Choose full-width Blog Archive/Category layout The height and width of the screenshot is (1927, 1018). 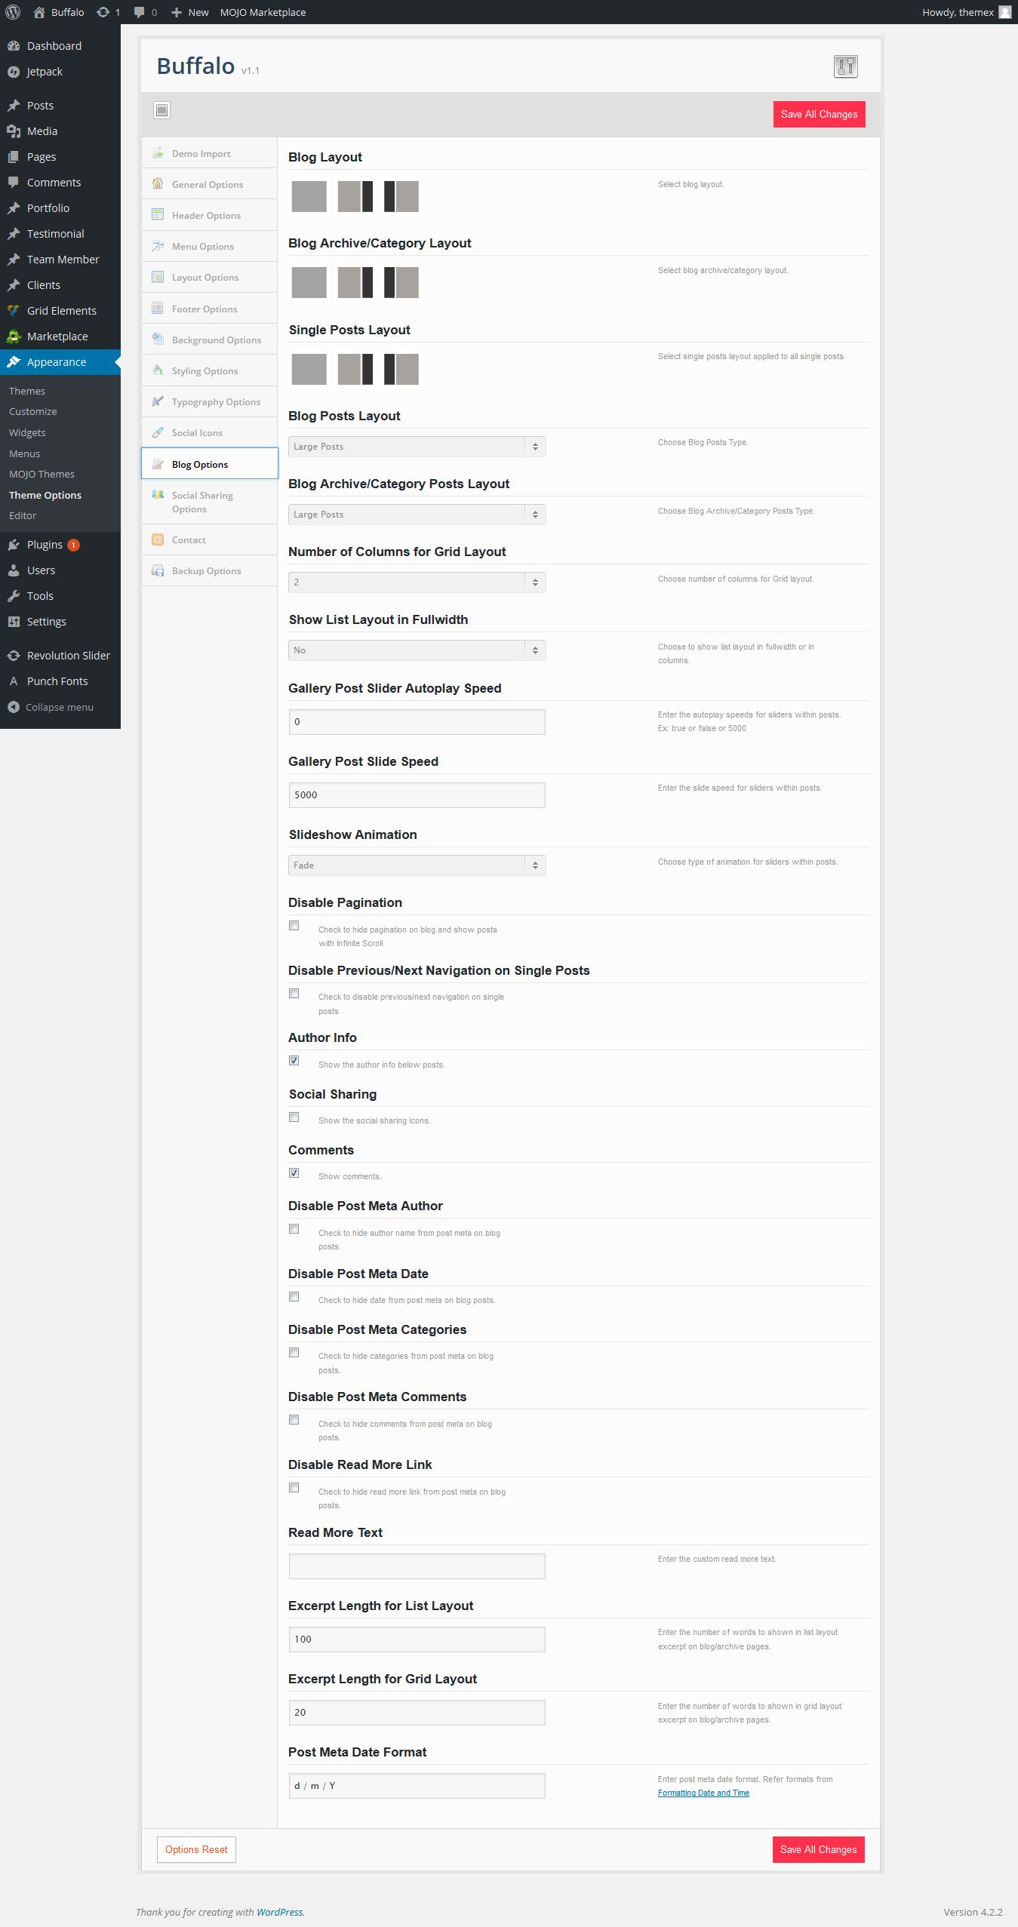(x=309, y=283)
